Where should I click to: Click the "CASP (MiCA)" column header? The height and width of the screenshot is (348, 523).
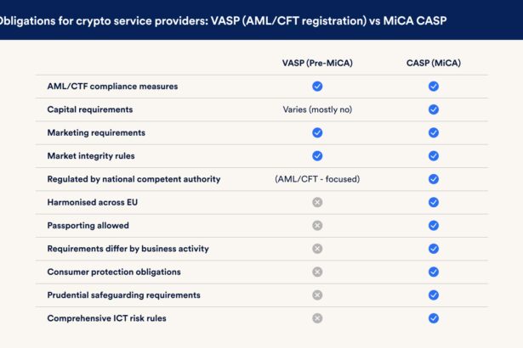(433, 64)
